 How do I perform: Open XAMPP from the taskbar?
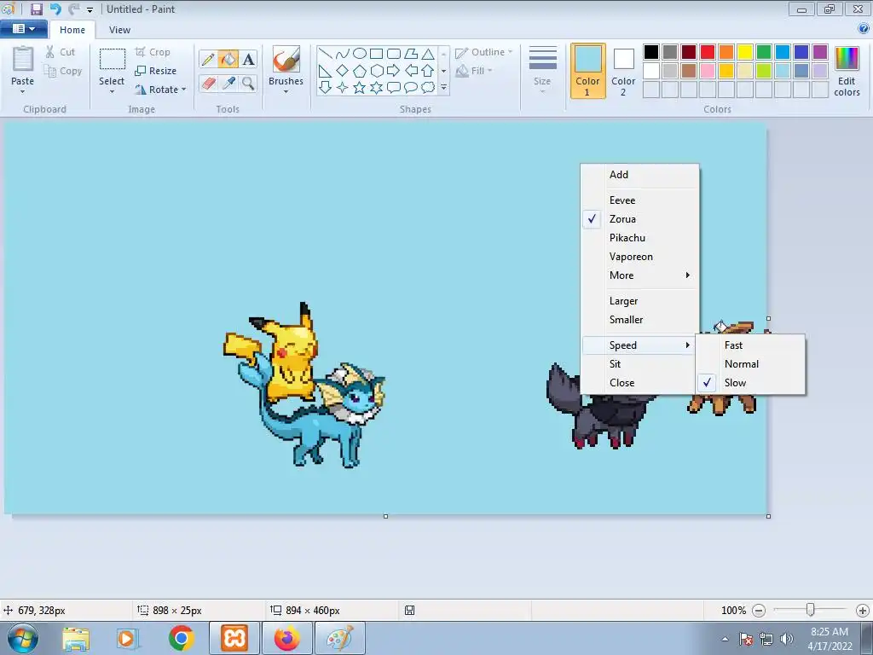coord(234,638)
